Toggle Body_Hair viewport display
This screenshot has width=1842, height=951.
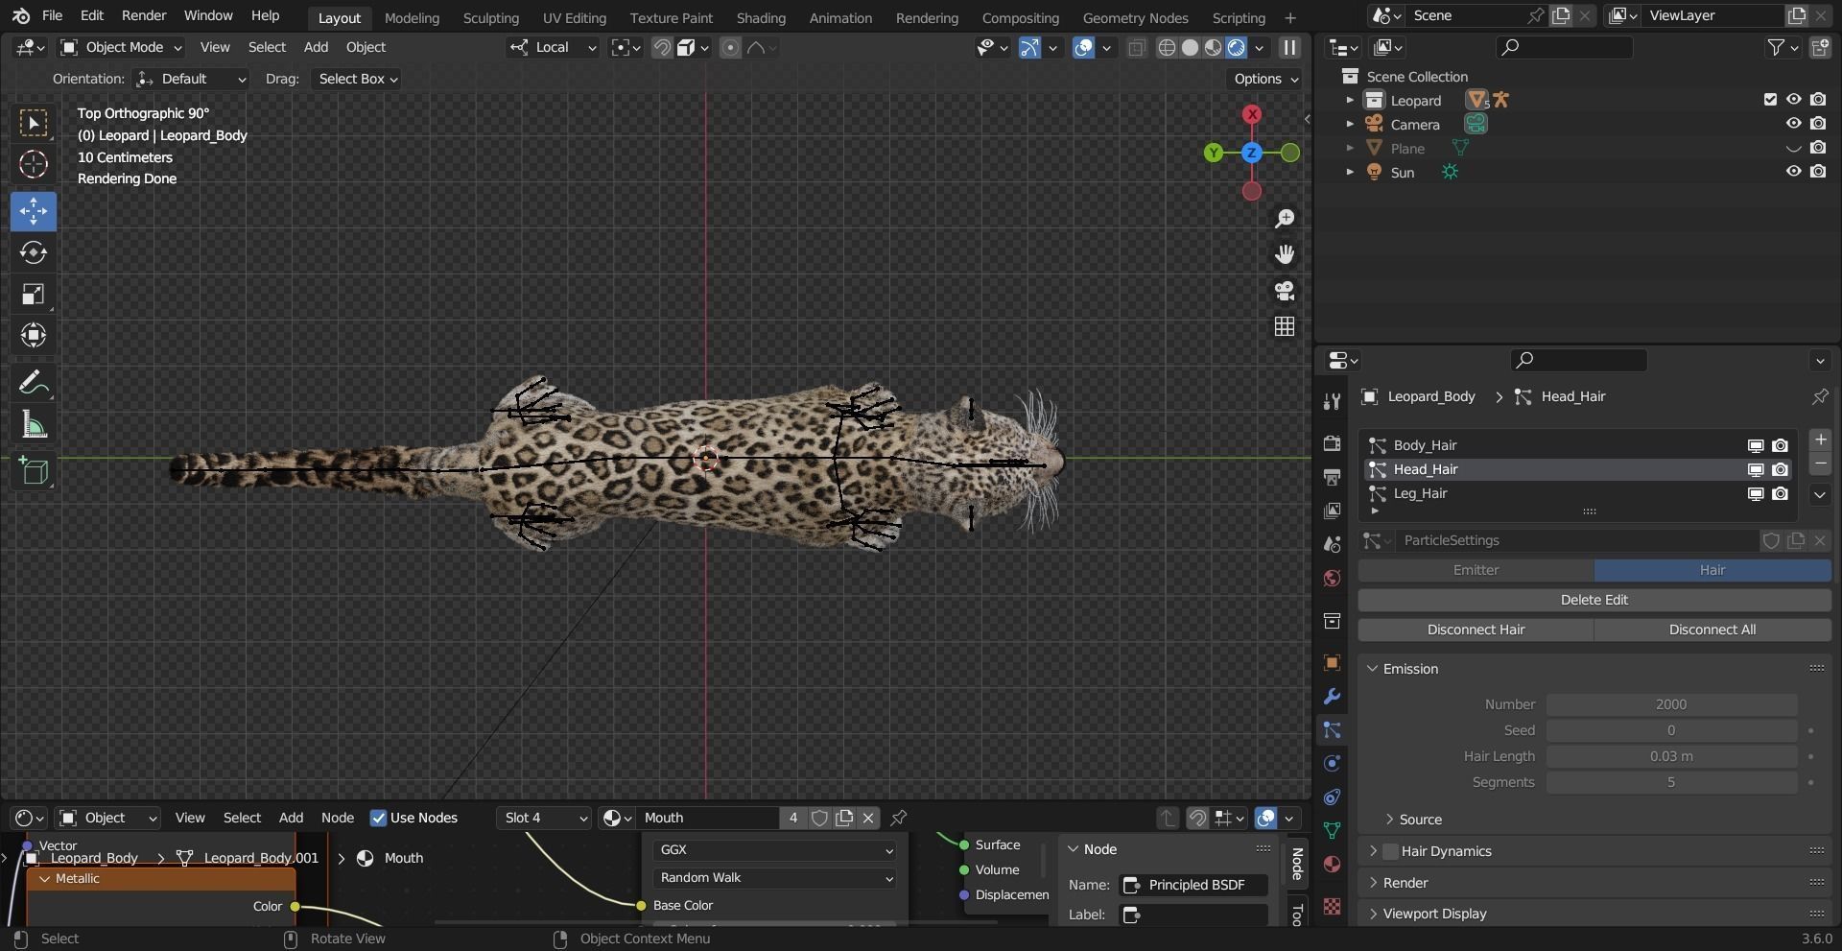coord(1756,445)
